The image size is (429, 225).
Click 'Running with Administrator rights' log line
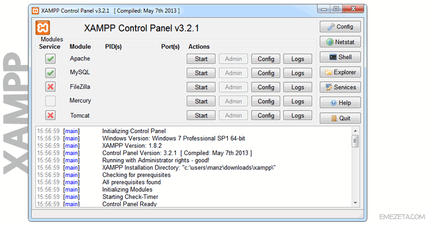(156, 161)
